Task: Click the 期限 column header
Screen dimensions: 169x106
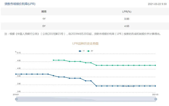Action: click(x=44, y=12)
